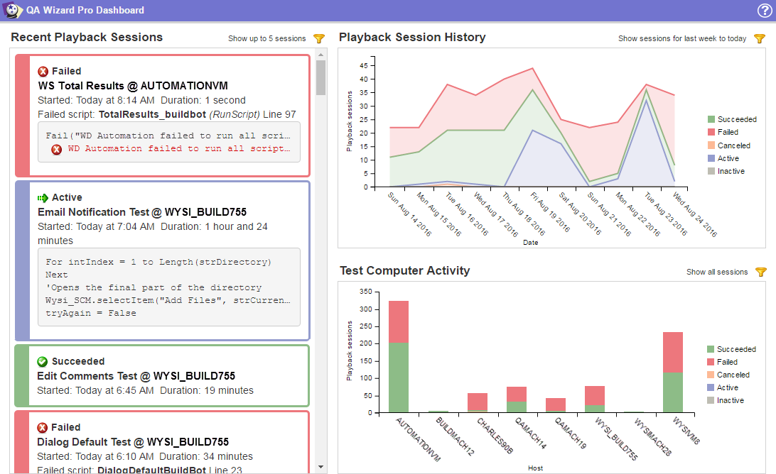Click the QA Wizard Pro logo icon
This screenshot has width=776, height=474.
click(12, 10)
